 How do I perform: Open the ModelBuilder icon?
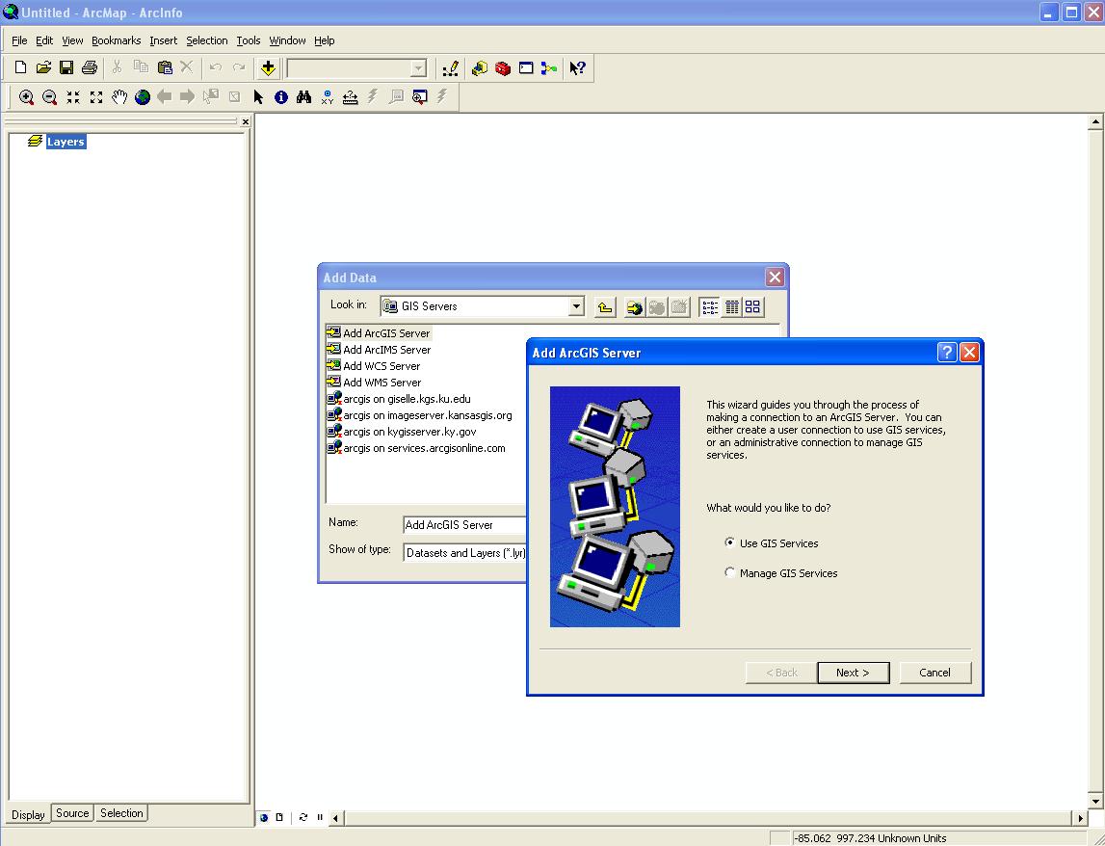click(x=549, y=68)
